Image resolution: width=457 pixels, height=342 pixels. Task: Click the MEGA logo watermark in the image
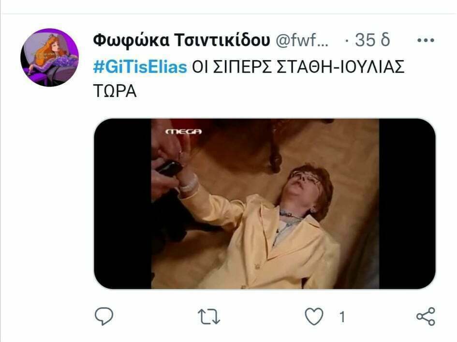pyautogui.click(x=184, y=132)
